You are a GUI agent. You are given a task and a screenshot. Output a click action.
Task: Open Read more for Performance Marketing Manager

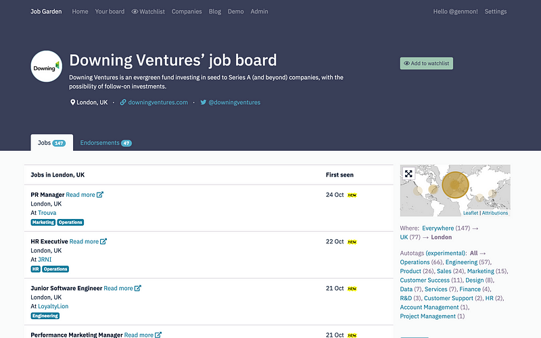(139, 335)
